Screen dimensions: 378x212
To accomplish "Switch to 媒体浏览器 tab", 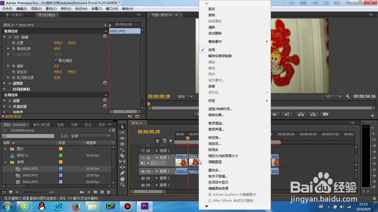I will click(42, 124).
